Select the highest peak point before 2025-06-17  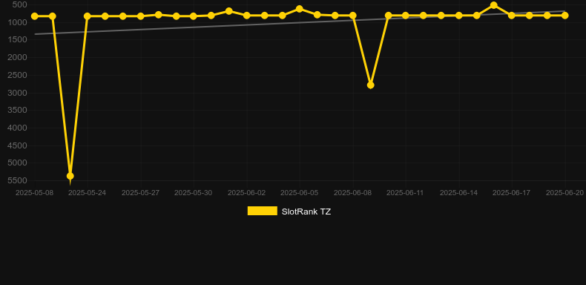coord(494,5)
